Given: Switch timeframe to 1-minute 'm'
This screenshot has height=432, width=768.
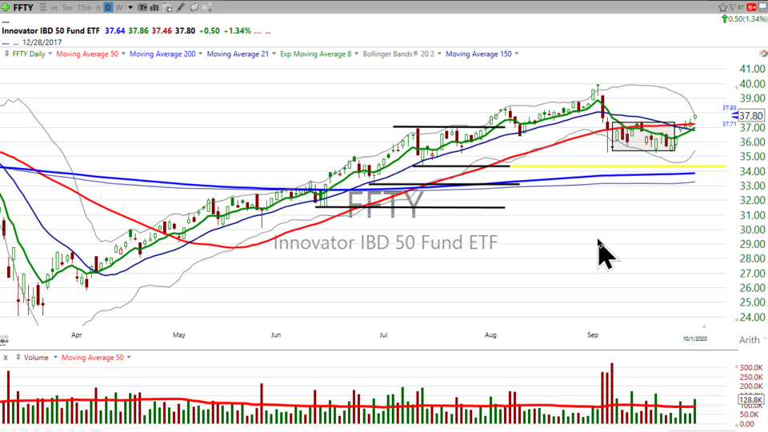Looking at the screenshot, I should pos(54,7).
